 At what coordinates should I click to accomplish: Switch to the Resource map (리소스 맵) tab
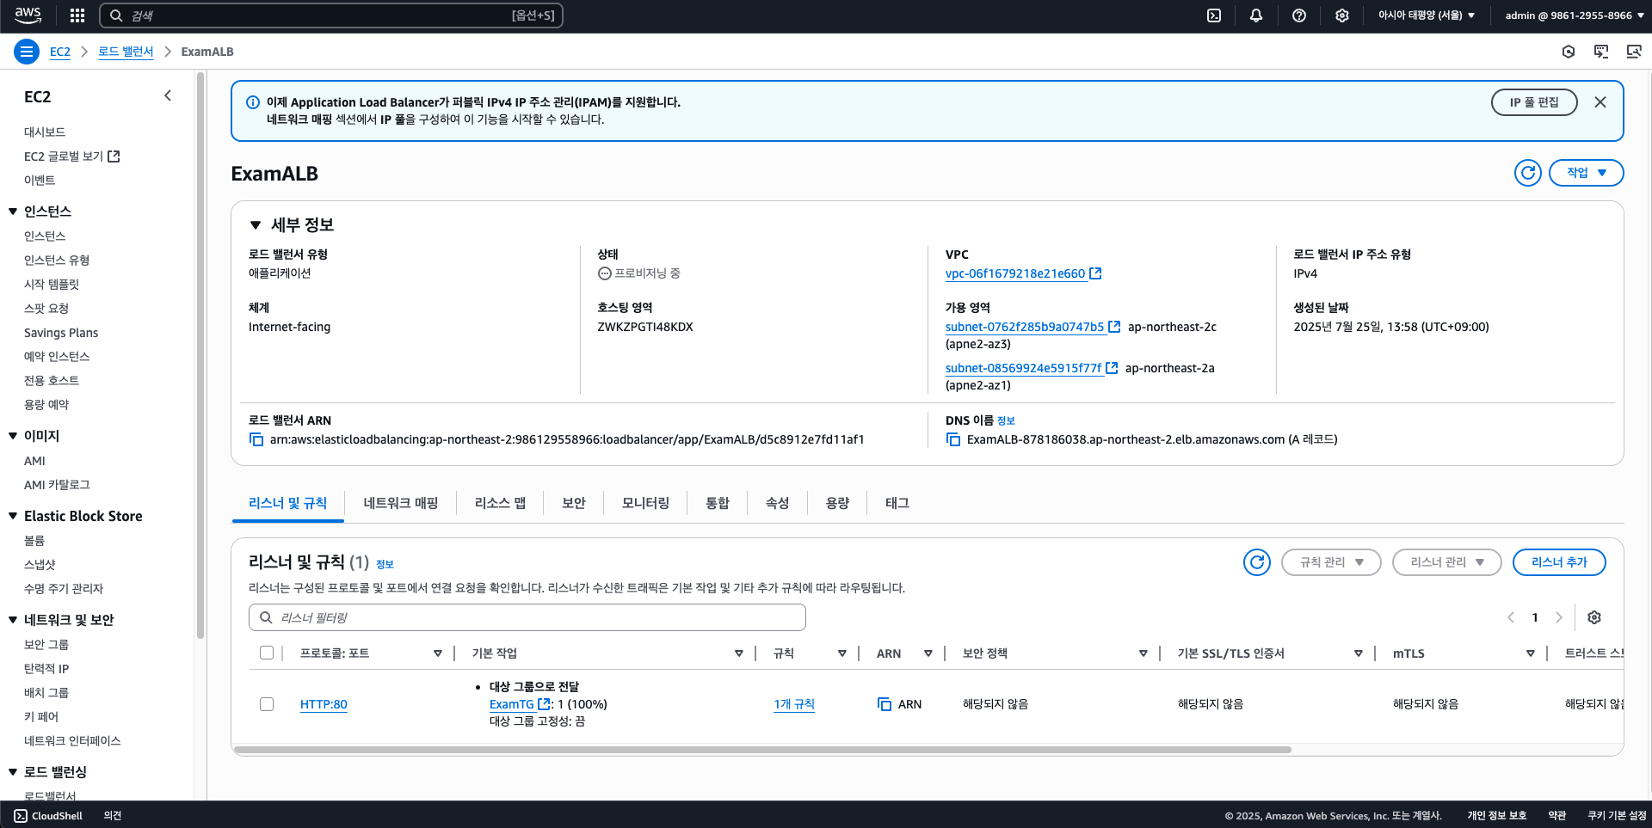point(500,503)
